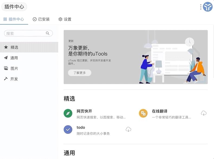This screenshot has height=159, width=214.
Task: Select the 通用 sidebar category
Action: [29, 58]
